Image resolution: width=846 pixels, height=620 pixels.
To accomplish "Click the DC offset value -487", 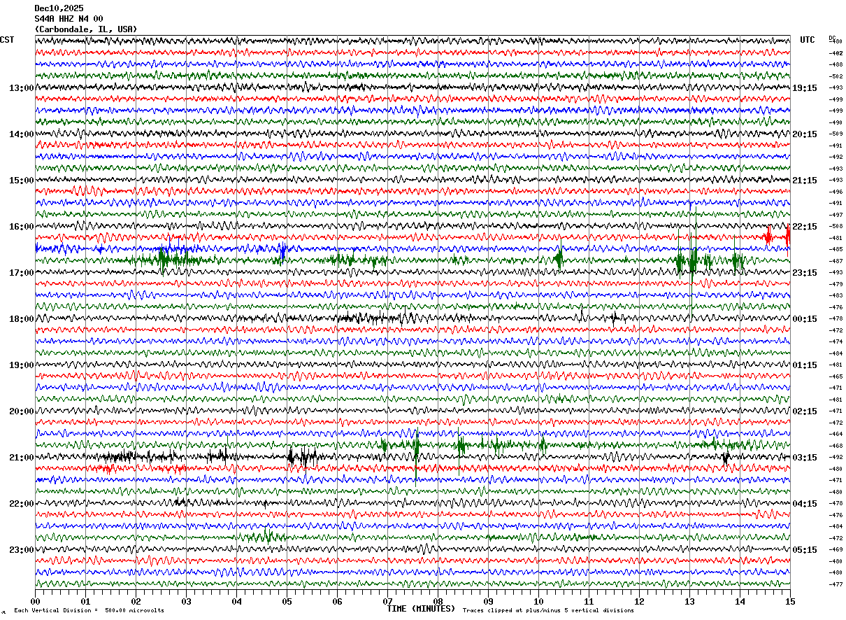I will tap(836, 261).
